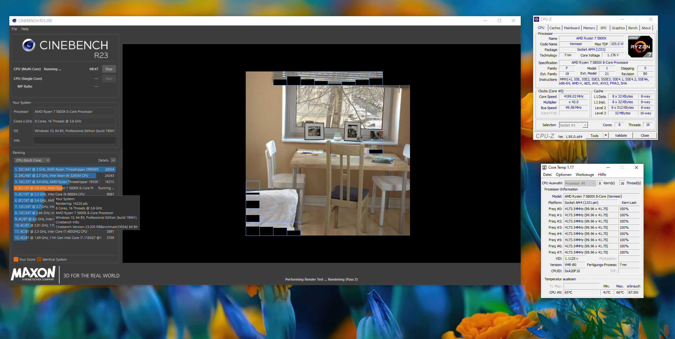This screenshot has height=339, width=675.
Task: Open the Prozessor #0 dropdown in Core Temp
Action: (580, 183)
